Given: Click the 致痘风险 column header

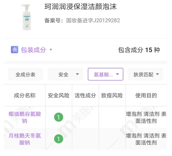Looking at the screenshot, I should coord(112,95).
